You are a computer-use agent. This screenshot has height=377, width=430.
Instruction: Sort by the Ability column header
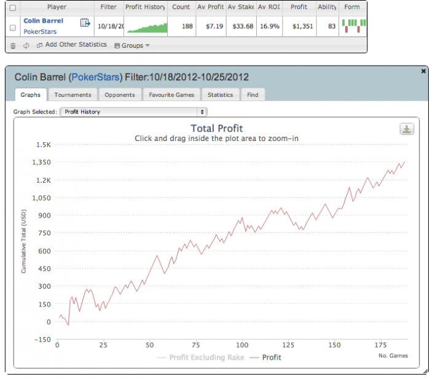coord(327,7)
